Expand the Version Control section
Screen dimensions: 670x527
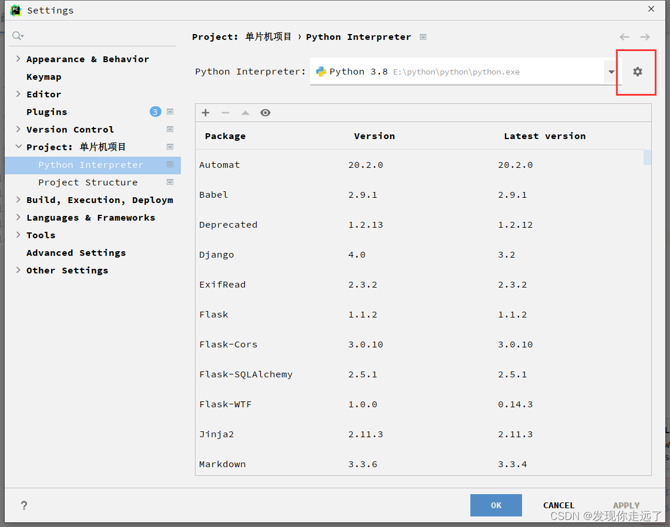(x=18, y=129)
